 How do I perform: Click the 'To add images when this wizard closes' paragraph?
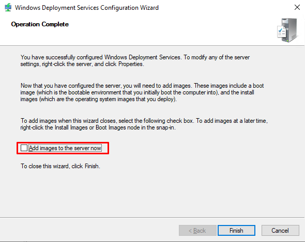(144, 124)
